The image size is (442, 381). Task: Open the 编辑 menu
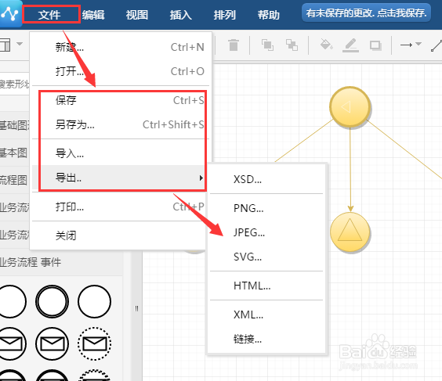(x=93, y=14)
